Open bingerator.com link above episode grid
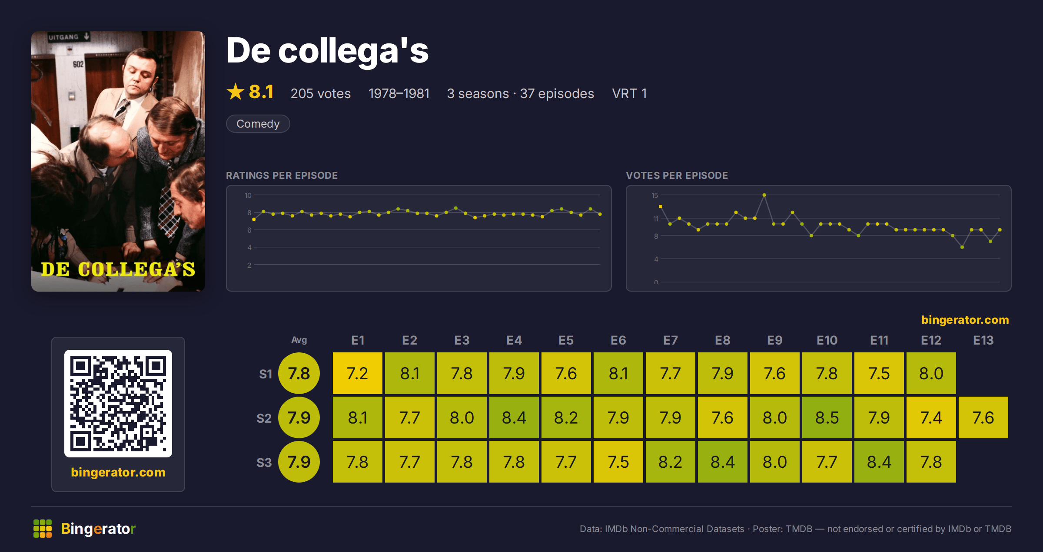The height and width of the screenshot is (552, 1043). coord(965,320)
